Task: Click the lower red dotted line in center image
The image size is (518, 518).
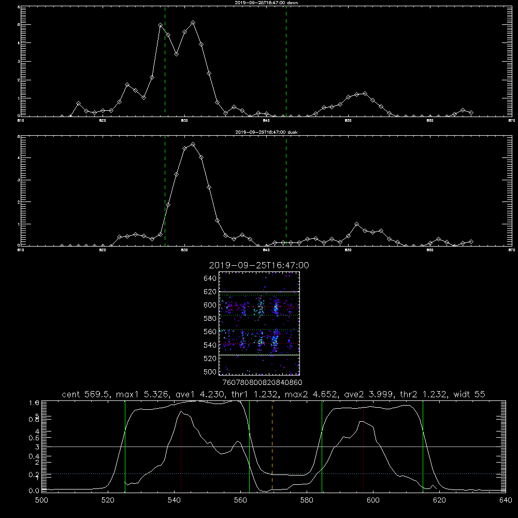Action: coord(260,344)
